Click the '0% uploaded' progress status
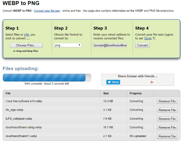Viewport: 181px width, 141px height. [x=138, y=136]
